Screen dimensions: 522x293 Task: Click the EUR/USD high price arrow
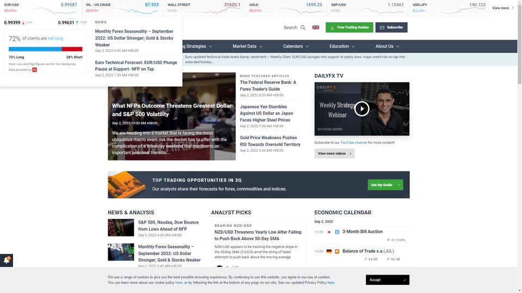tap(77, 23)
